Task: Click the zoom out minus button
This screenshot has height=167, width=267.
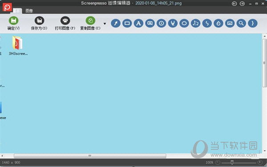Action: coord(218,163)
